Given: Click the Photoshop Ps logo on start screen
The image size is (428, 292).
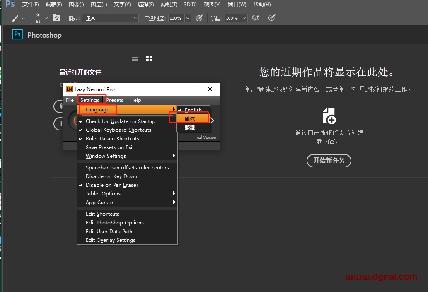Looking at the screenshot, I should 17,34.
